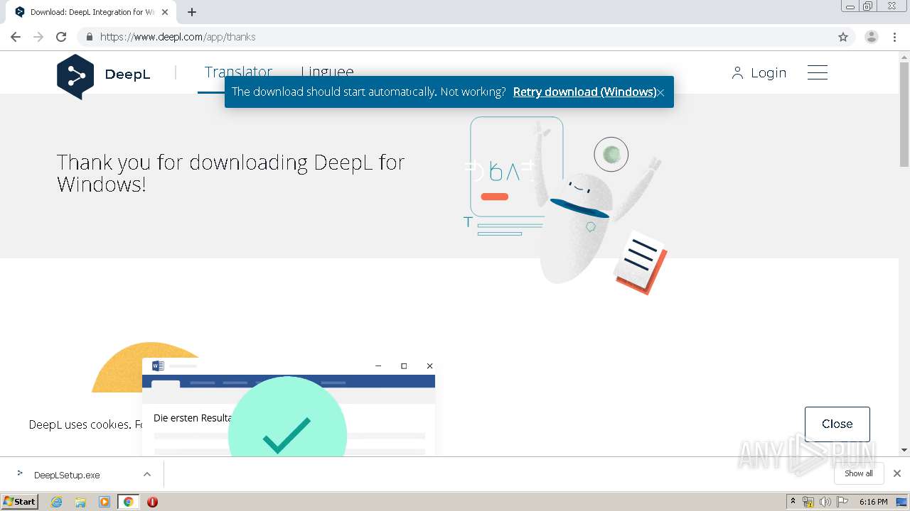Click the vertical scrollbar thumb

(904, 114)
